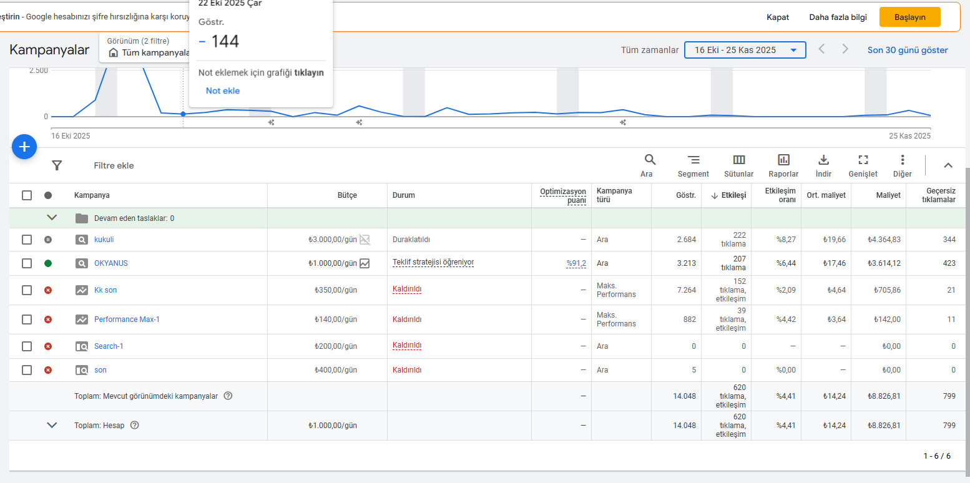This screenshot has height=483, width=970.
Task: Click the campaign type icon beside Search-1
Action: point(82,346)
